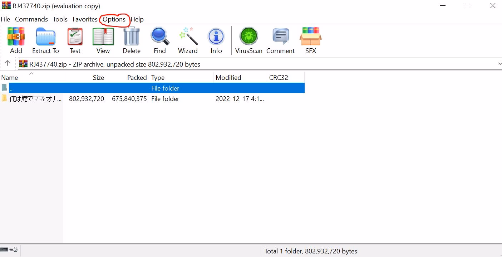This screenshot has height=257, width=502.
Task: Open the View file tool
Action: point(103,40)
